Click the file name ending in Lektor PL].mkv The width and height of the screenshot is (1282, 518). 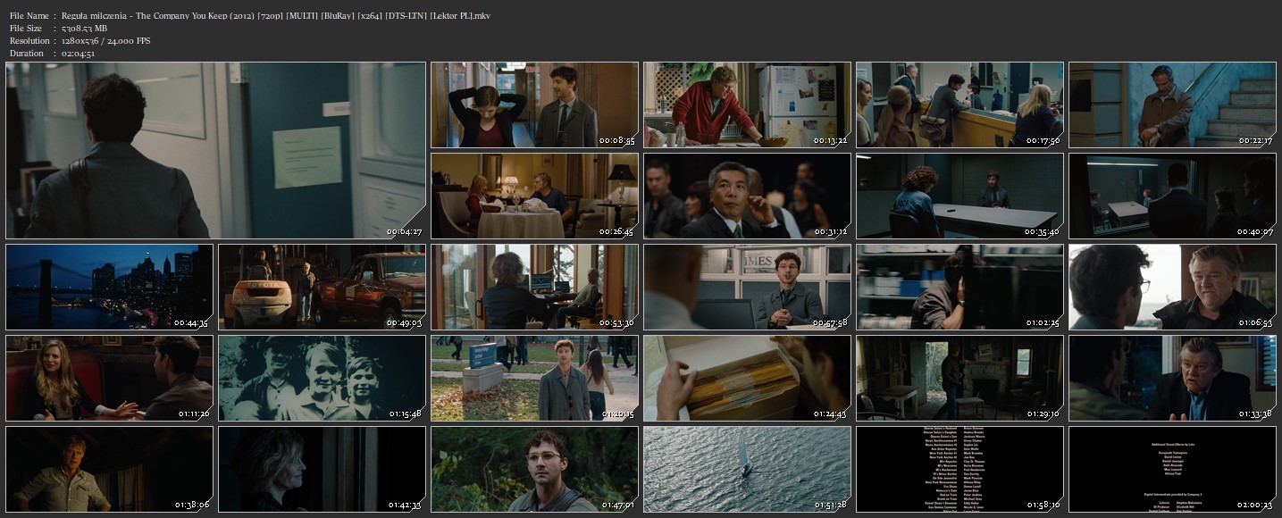[x=276, y=16]
